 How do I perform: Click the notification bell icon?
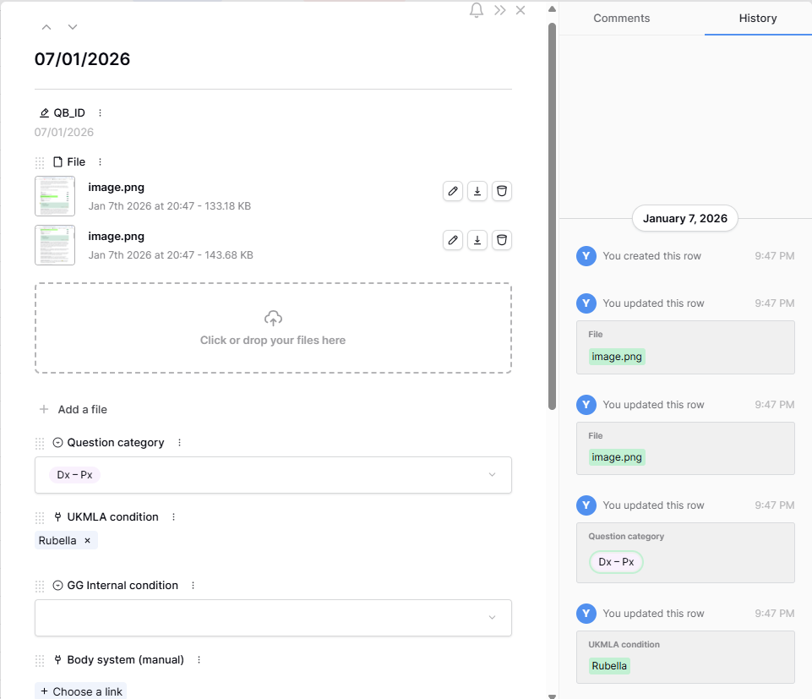point(477,10)
